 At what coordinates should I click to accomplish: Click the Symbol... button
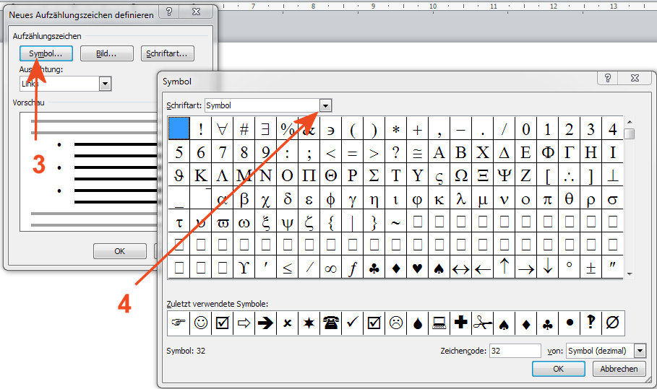click(46, 53)
